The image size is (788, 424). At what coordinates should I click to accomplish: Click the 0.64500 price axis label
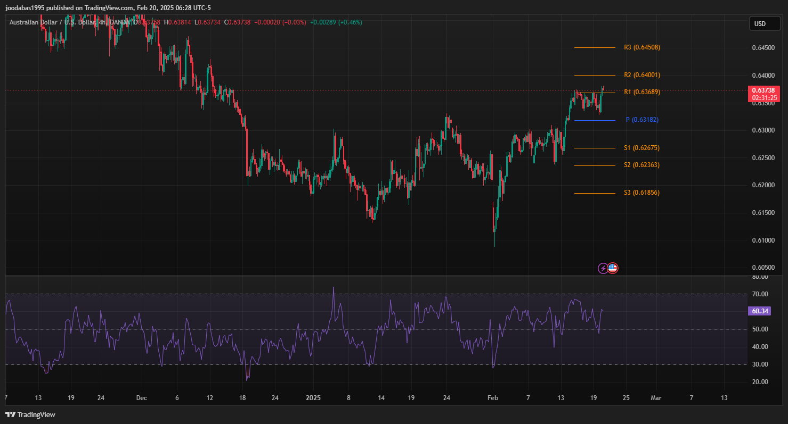click(x=763, y=48)
